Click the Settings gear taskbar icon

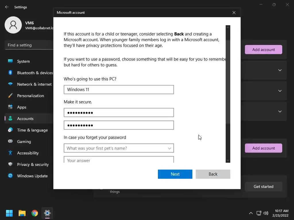click(x=47, y=213)
